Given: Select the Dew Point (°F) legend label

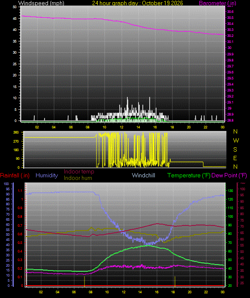Looking at the screenshot, I should 229,176.
